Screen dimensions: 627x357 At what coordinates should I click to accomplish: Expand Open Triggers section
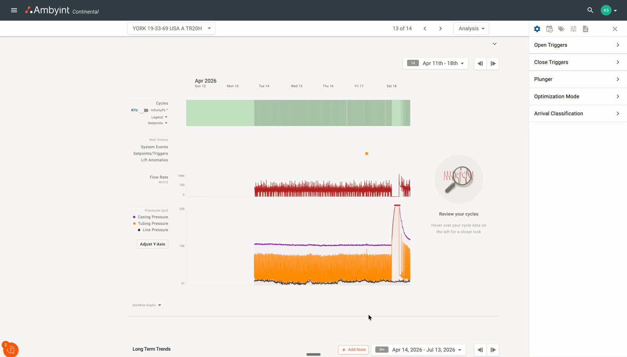click(578, 45)
